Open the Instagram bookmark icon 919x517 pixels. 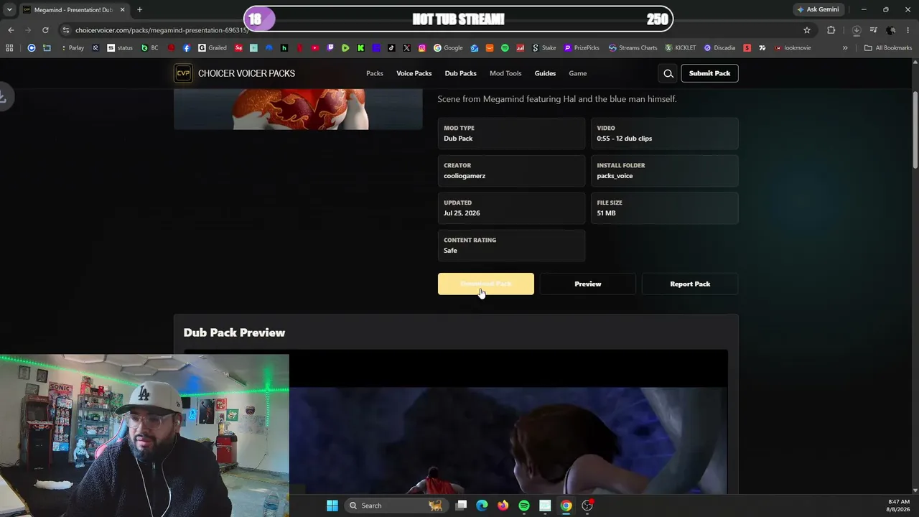coord(422,48)
